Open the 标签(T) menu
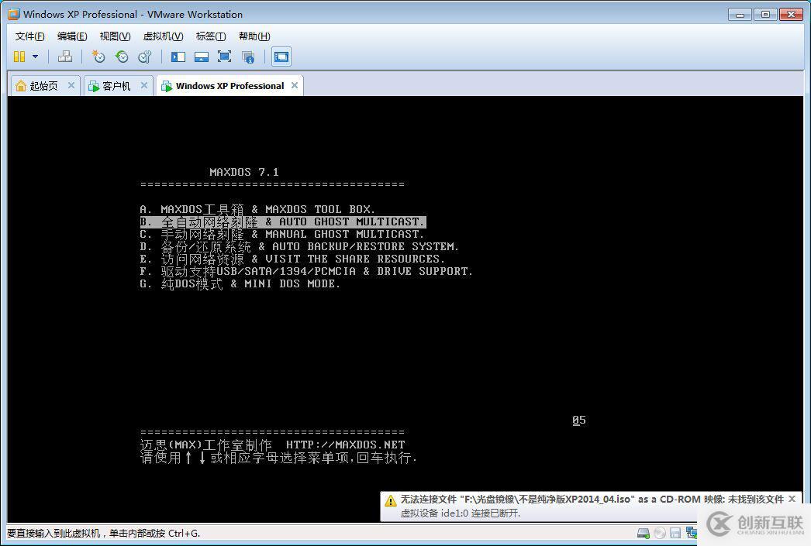 click(211, 36)
